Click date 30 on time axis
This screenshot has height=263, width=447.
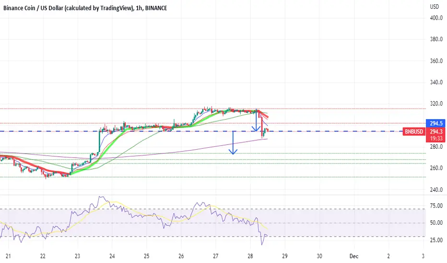[319, 256]
